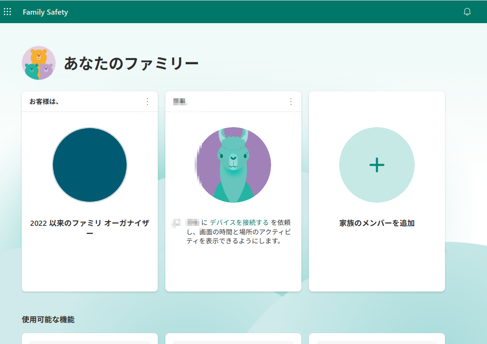Click the あなたのファミリー heading
This screenshot has width=487, height=344.
pos(131,63)
